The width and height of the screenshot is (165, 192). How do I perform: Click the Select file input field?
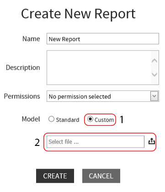pos(96,142)
